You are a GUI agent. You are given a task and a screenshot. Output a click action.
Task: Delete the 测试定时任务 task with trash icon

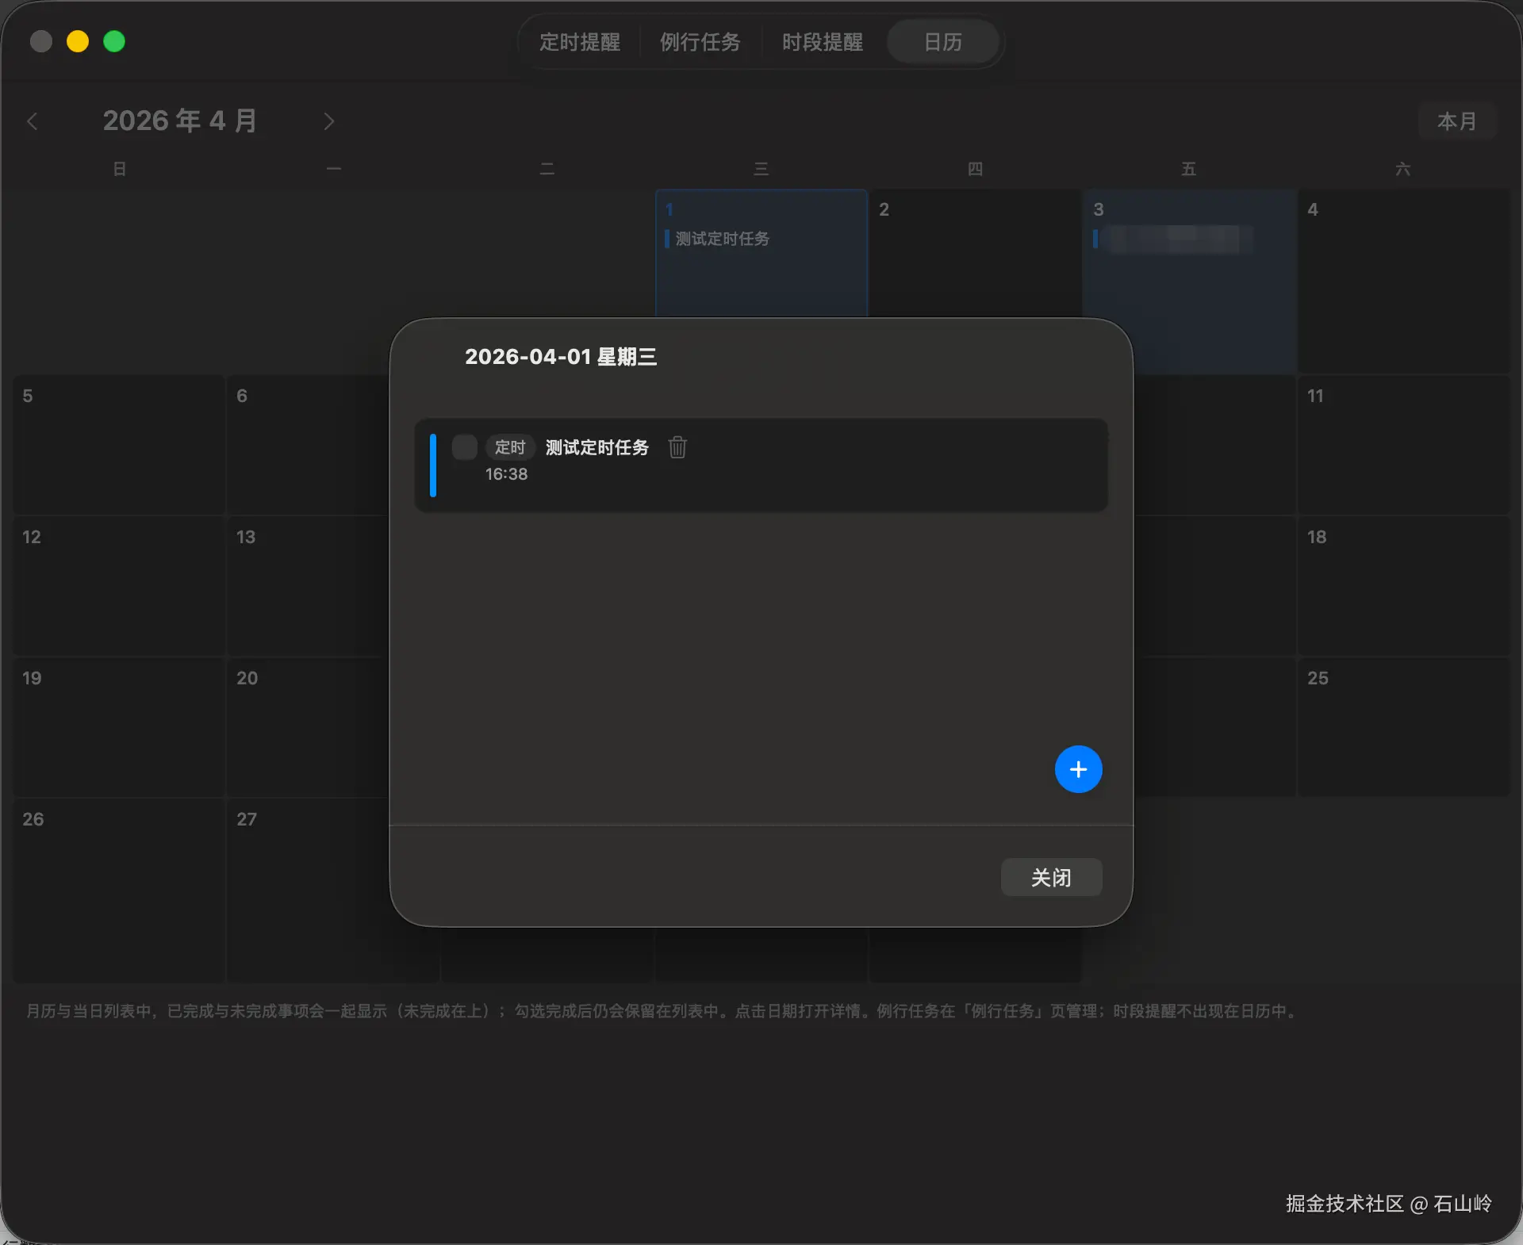(x=677, y=447)
